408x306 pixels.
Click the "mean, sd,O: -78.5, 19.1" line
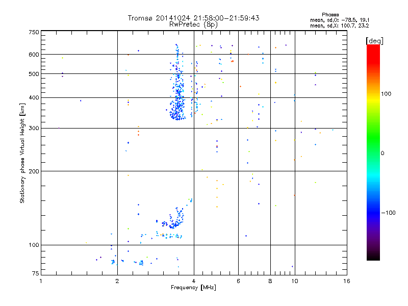pyautogui.click(x=340, y=20)
